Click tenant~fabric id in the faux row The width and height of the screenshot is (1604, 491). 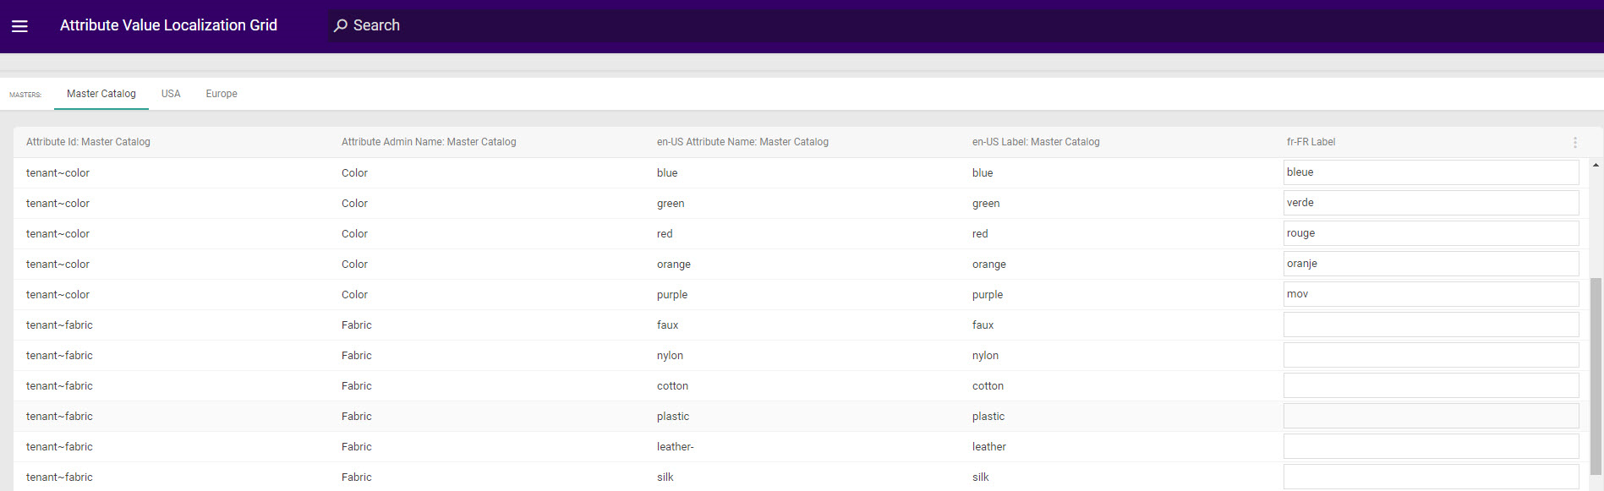tap(59, 325)
